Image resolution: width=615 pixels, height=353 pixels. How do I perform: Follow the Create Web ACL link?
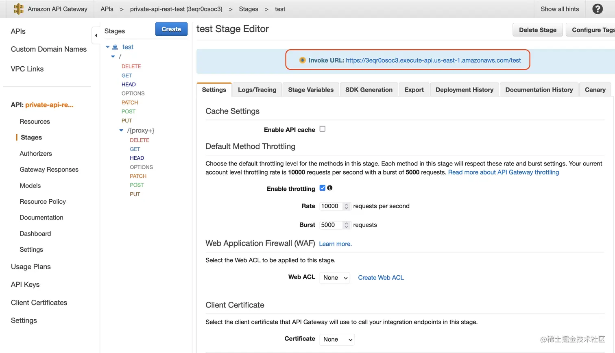tap(381, 278)
